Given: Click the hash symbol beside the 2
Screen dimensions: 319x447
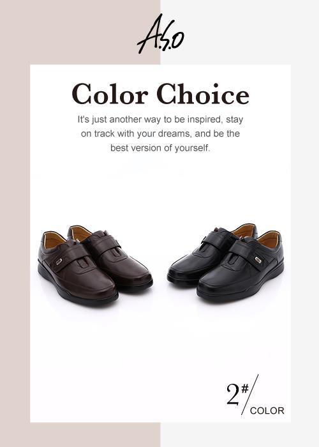Looking at the screenshot, I should click(244, 388).
